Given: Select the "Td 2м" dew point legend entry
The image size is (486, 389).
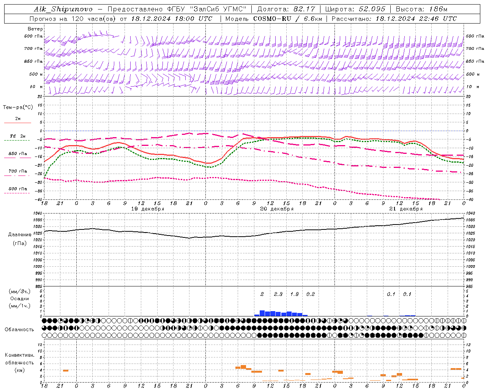Looking at the screenshot, I should pos(18,136).
